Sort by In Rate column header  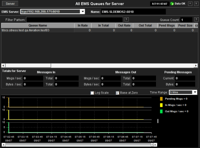(x=83, y=25)
